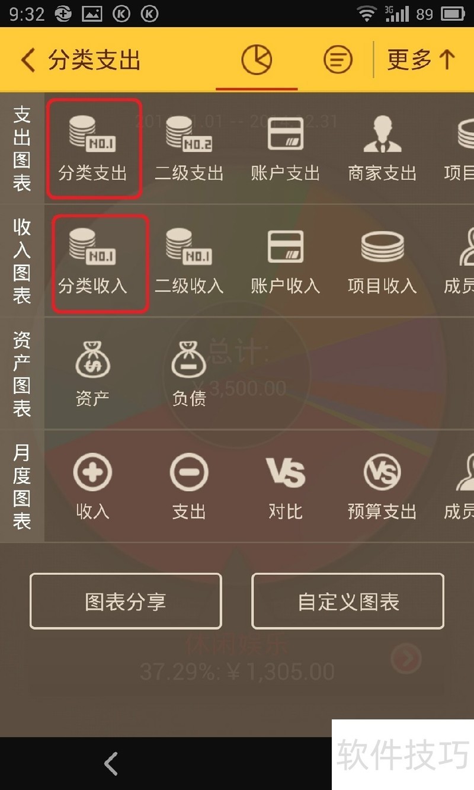Image resolution: width=474 pixels, height=790 pixels.
Task: Open the 商家支出 merchant chart
Action: pyautogui.click(x=382, y=148)
